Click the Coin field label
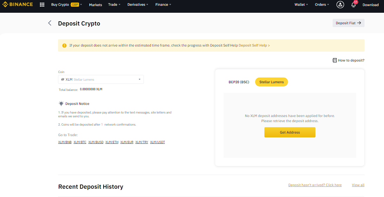This screenshot has height=197, width=384. pos(61,72)
